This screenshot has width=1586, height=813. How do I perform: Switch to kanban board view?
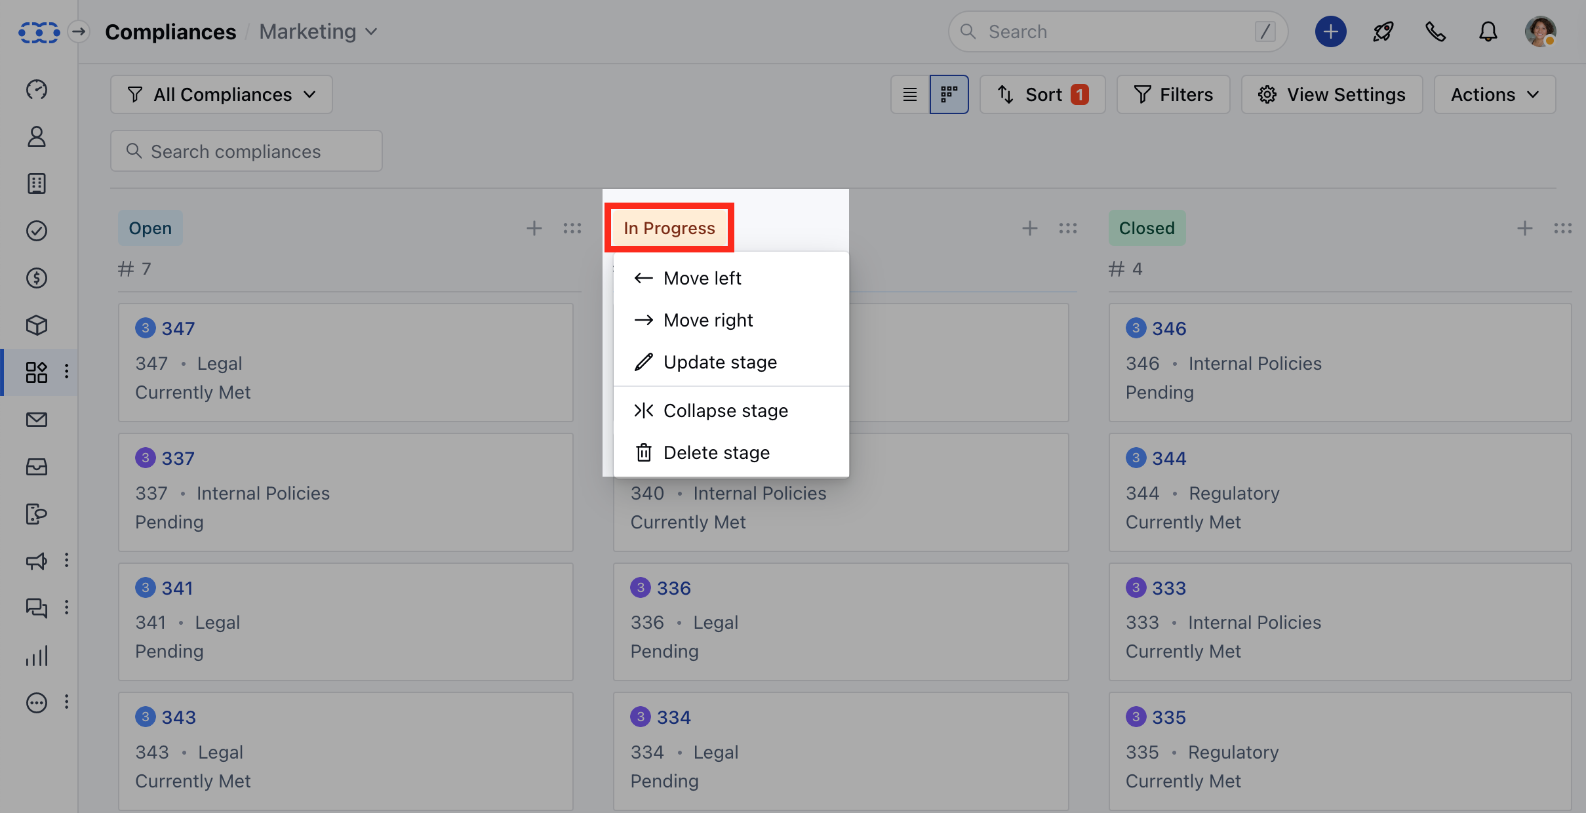949,94
